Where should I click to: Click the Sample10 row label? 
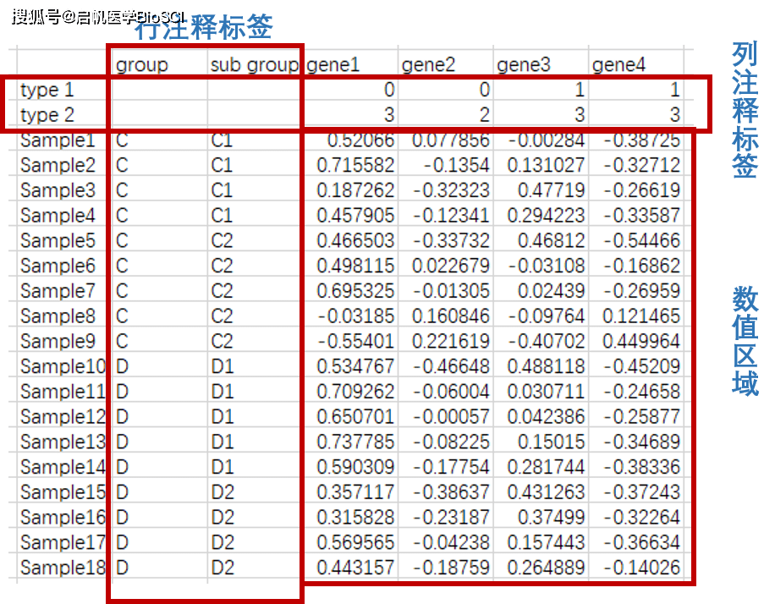pos(63,367)
